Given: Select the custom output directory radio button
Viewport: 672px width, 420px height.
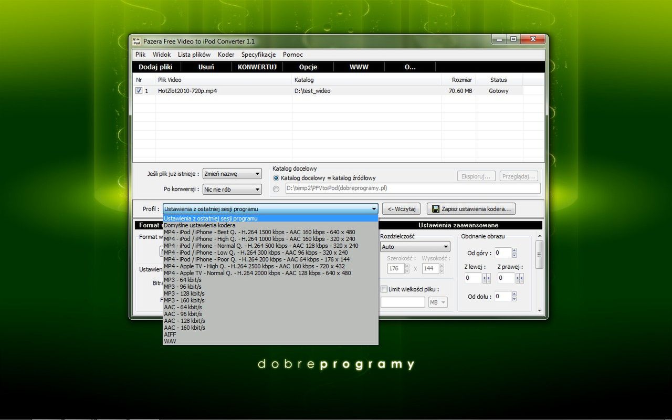Looking at the screenshot, I should [x=276, y=188].
